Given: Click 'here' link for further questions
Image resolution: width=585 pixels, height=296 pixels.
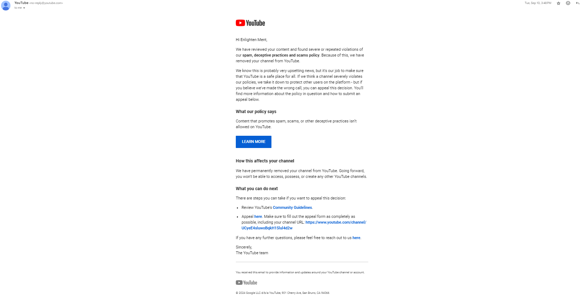Looking at the screenshot, I should (356, 238).
